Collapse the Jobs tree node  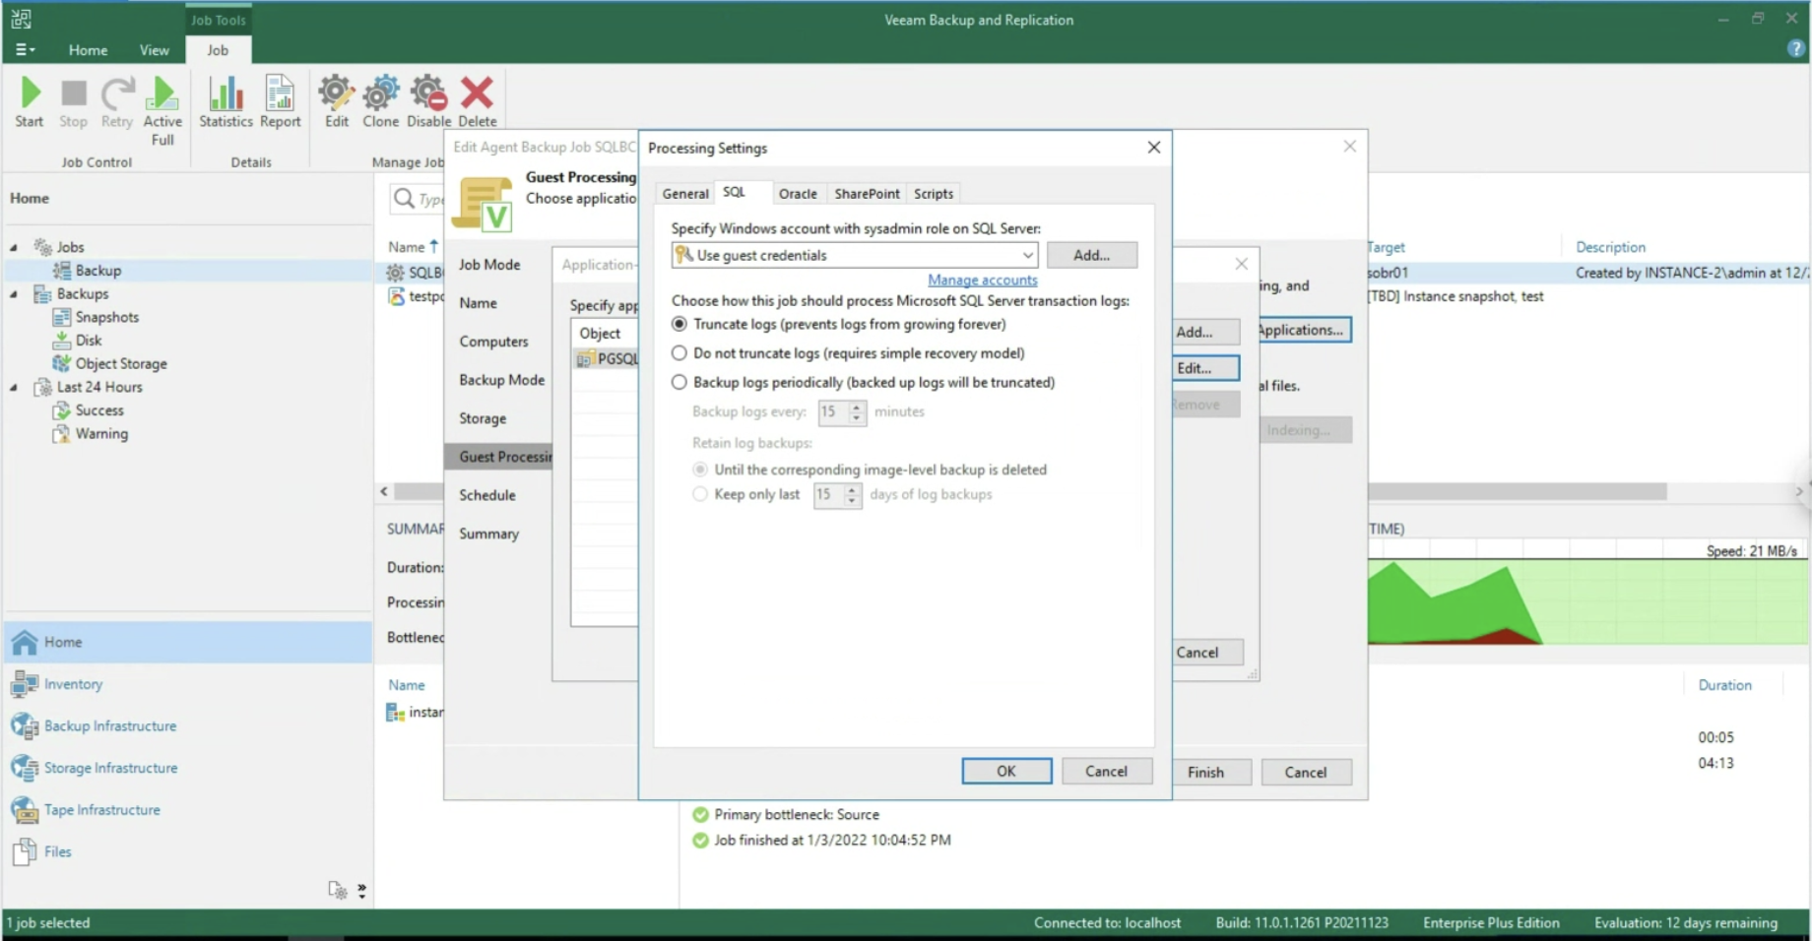(x=14, y=247)
